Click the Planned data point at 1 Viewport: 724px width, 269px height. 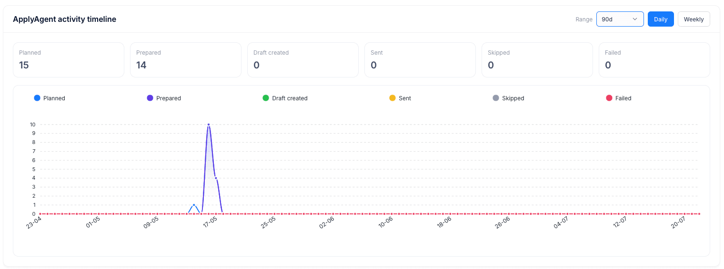(x=194, y=205)
